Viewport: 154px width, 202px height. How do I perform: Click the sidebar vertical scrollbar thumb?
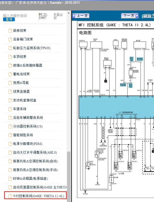click(69, 177)
